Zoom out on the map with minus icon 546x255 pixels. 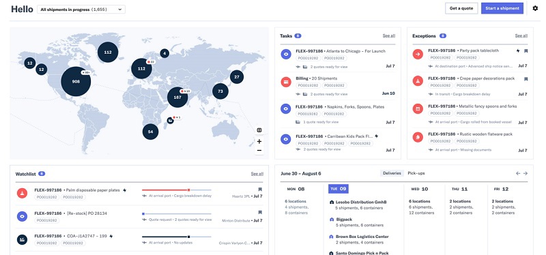[259, 150]
